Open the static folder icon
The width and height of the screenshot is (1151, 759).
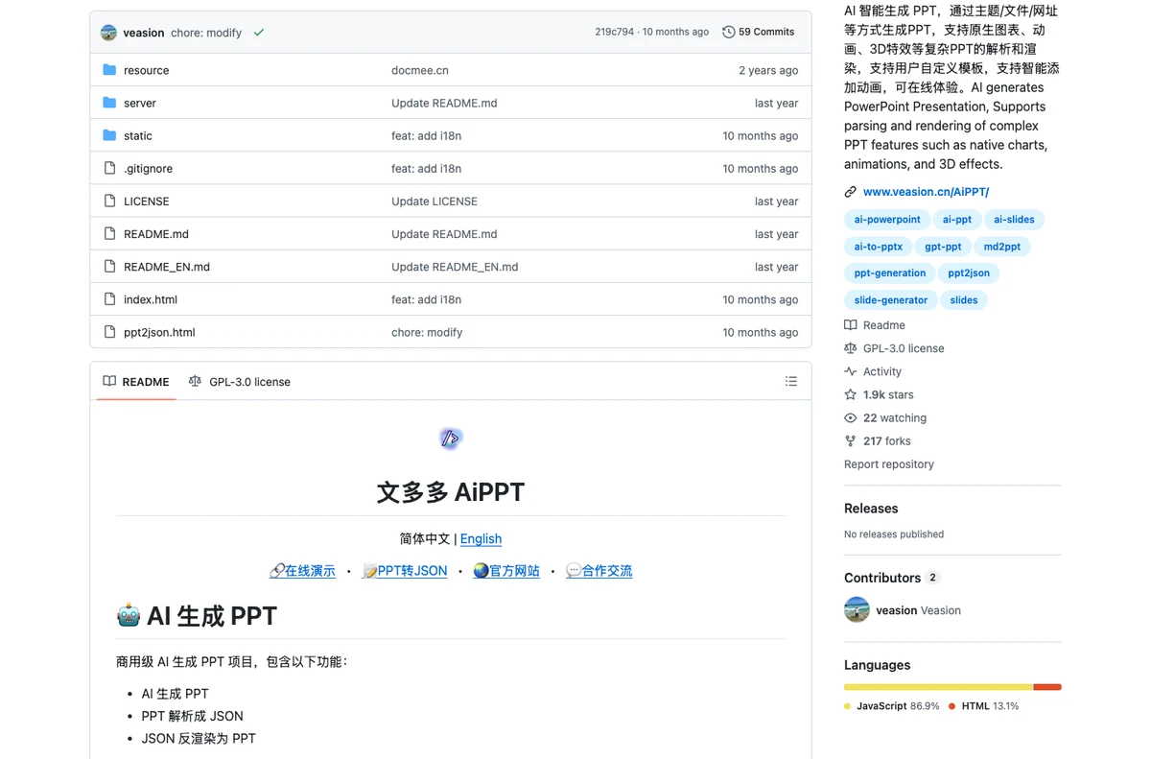109,135
